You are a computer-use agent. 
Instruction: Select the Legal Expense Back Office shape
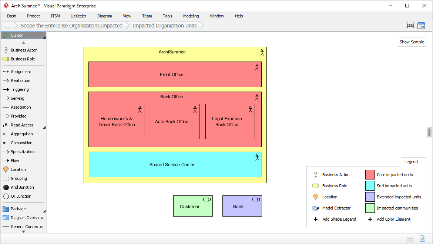coord(230,122)
